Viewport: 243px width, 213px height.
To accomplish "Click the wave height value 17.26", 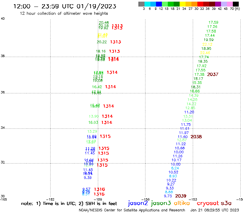I will pyautogui.click(x=212, y=27).
